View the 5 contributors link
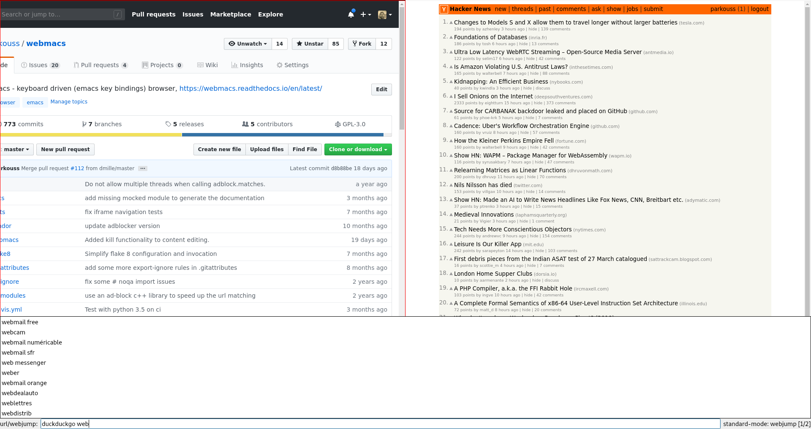This screenshot has height=429, width=811. pyautogui.click(x=267, y=124)
